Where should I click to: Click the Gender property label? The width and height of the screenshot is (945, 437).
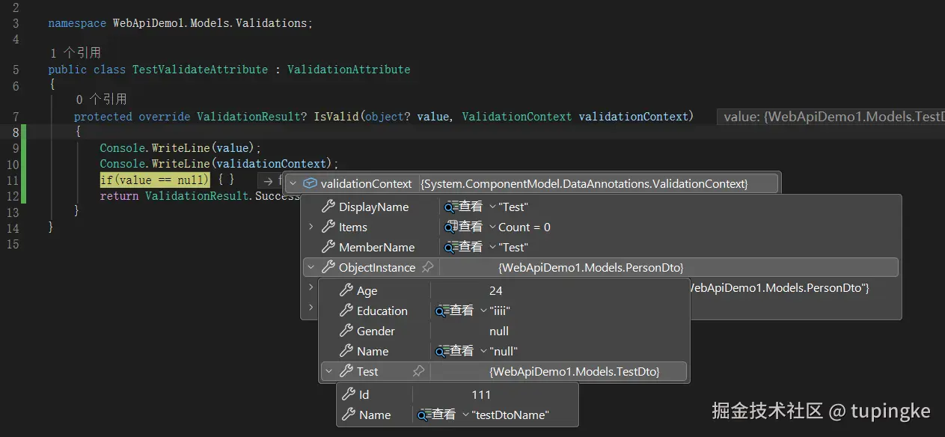[376, 331]
